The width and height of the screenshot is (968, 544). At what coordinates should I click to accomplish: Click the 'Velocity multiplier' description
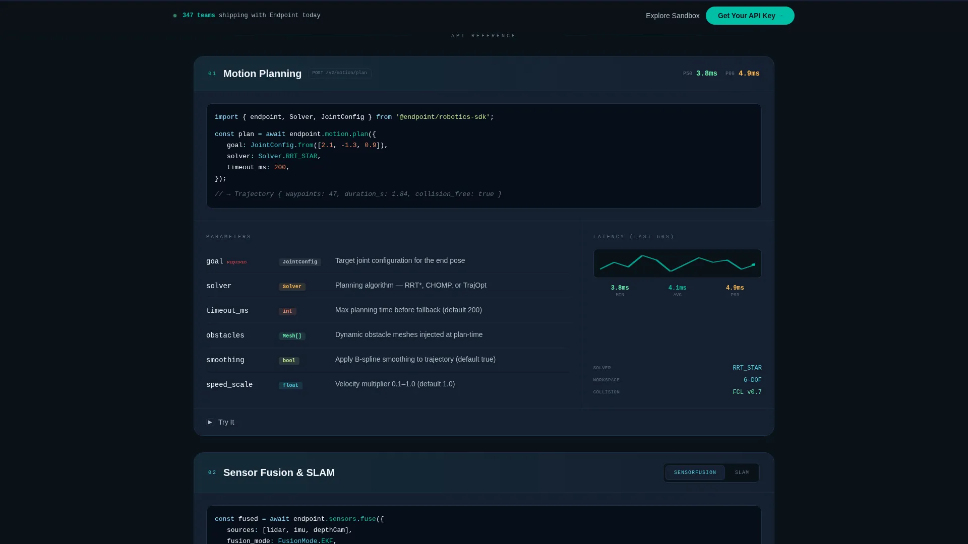tap(395, 384)
